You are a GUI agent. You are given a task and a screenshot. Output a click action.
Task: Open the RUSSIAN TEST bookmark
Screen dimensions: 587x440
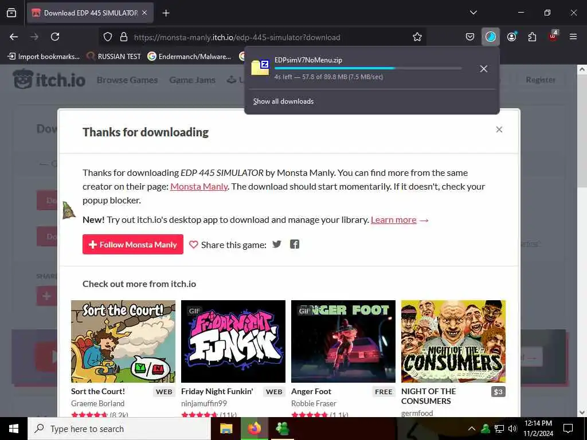(x=114, y=57)
